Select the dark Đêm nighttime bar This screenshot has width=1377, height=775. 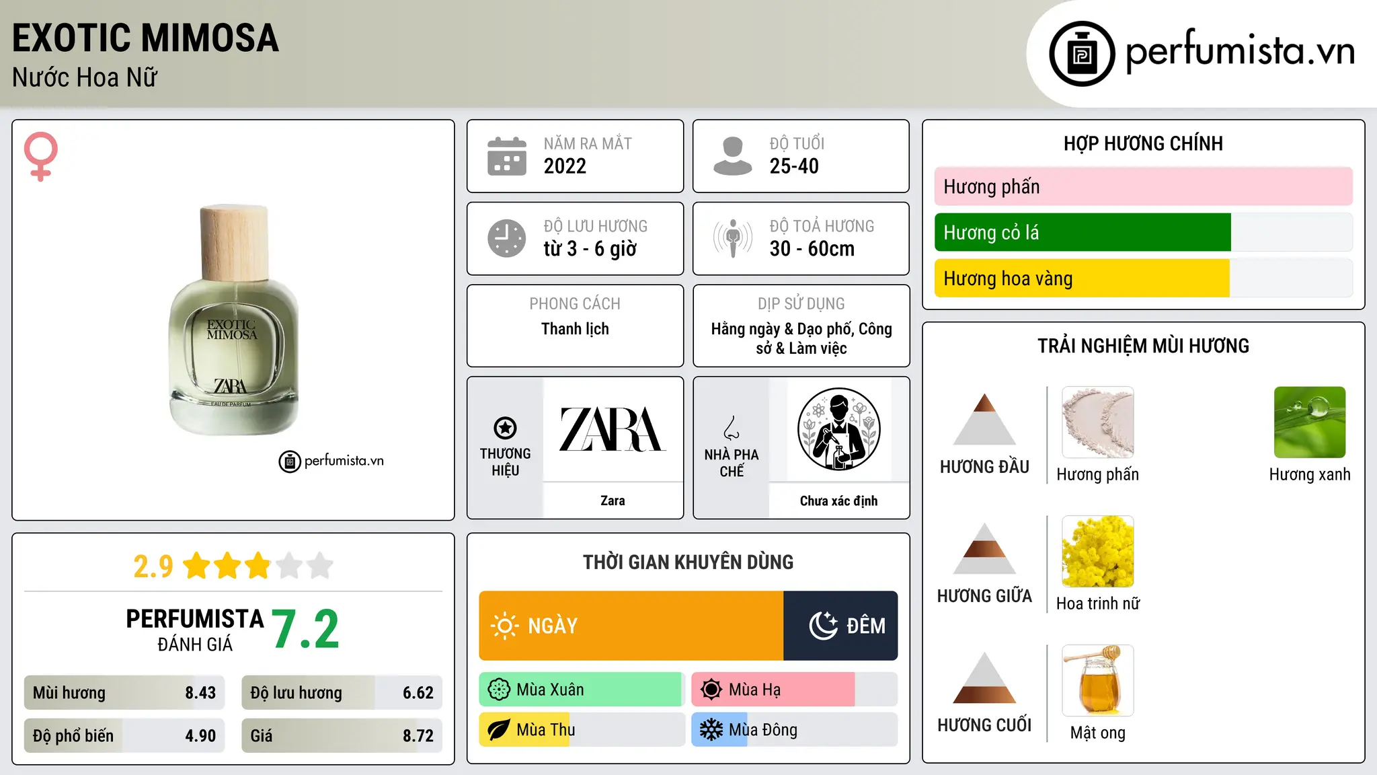pos(840,626)
